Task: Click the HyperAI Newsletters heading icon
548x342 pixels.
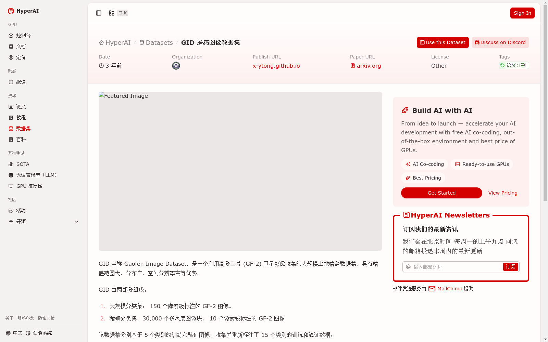Action: (406, 215)
